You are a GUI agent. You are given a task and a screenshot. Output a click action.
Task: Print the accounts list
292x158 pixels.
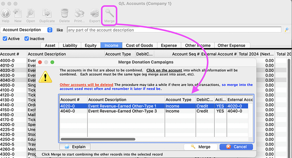(80, 16)
